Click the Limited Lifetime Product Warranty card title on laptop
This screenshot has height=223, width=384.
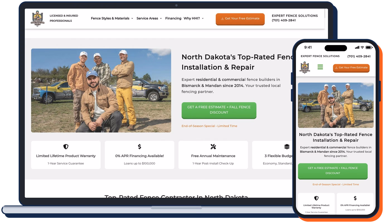(66, 156)
